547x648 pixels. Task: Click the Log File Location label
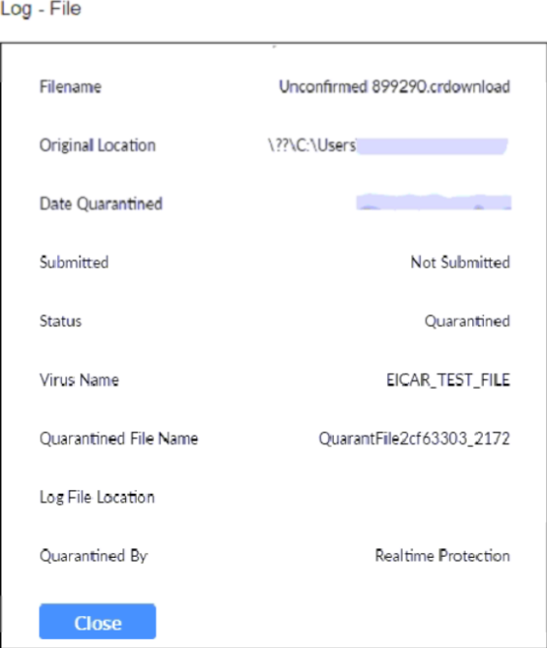(x=97, y=498)
